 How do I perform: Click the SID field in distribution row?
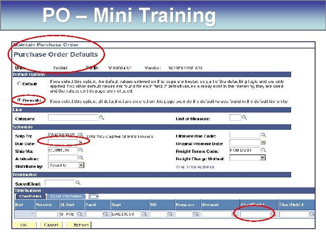click(x=158, y=214)
